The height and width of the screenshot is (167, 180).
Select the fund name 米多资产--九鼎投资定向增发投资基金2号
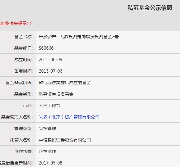click(x=79, y=37)
